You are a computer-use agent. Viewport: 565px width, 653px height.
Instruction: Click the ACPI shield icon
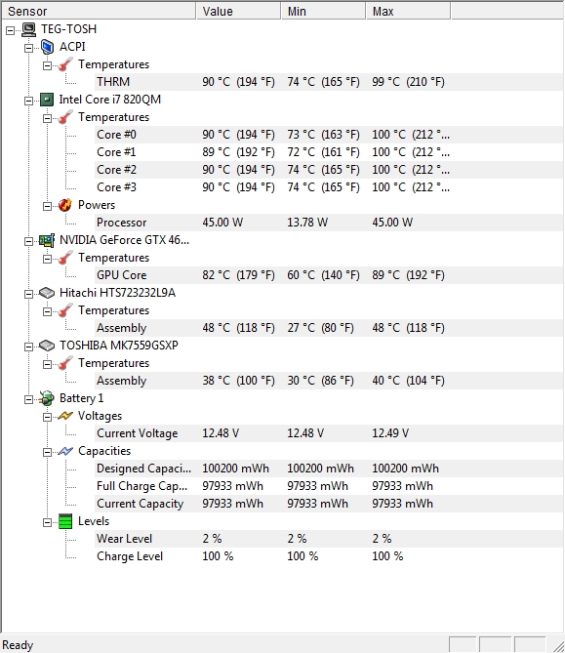coord(47,47)
